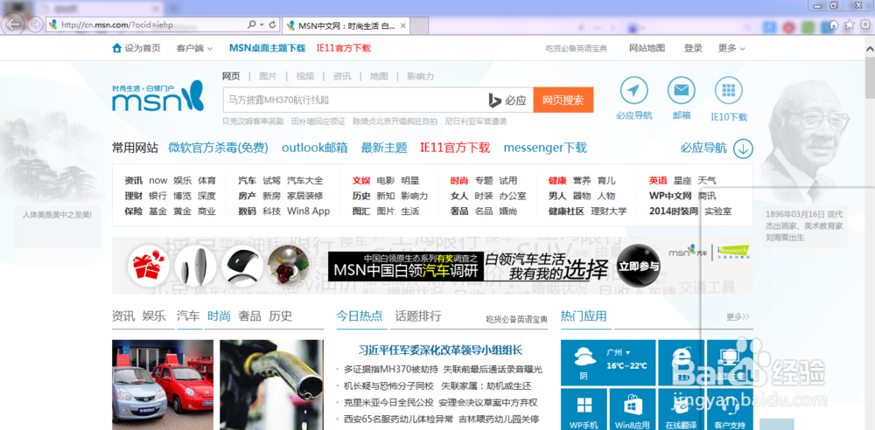Open a new tab with the blank tab button
875x430 pixels.
pyautogui.click(x=420, y=25)
